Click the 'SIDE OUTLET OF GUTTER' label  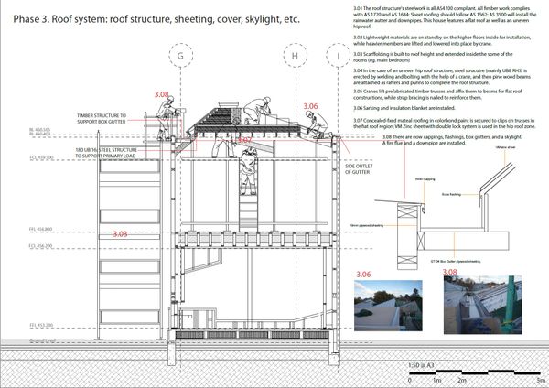359,169
